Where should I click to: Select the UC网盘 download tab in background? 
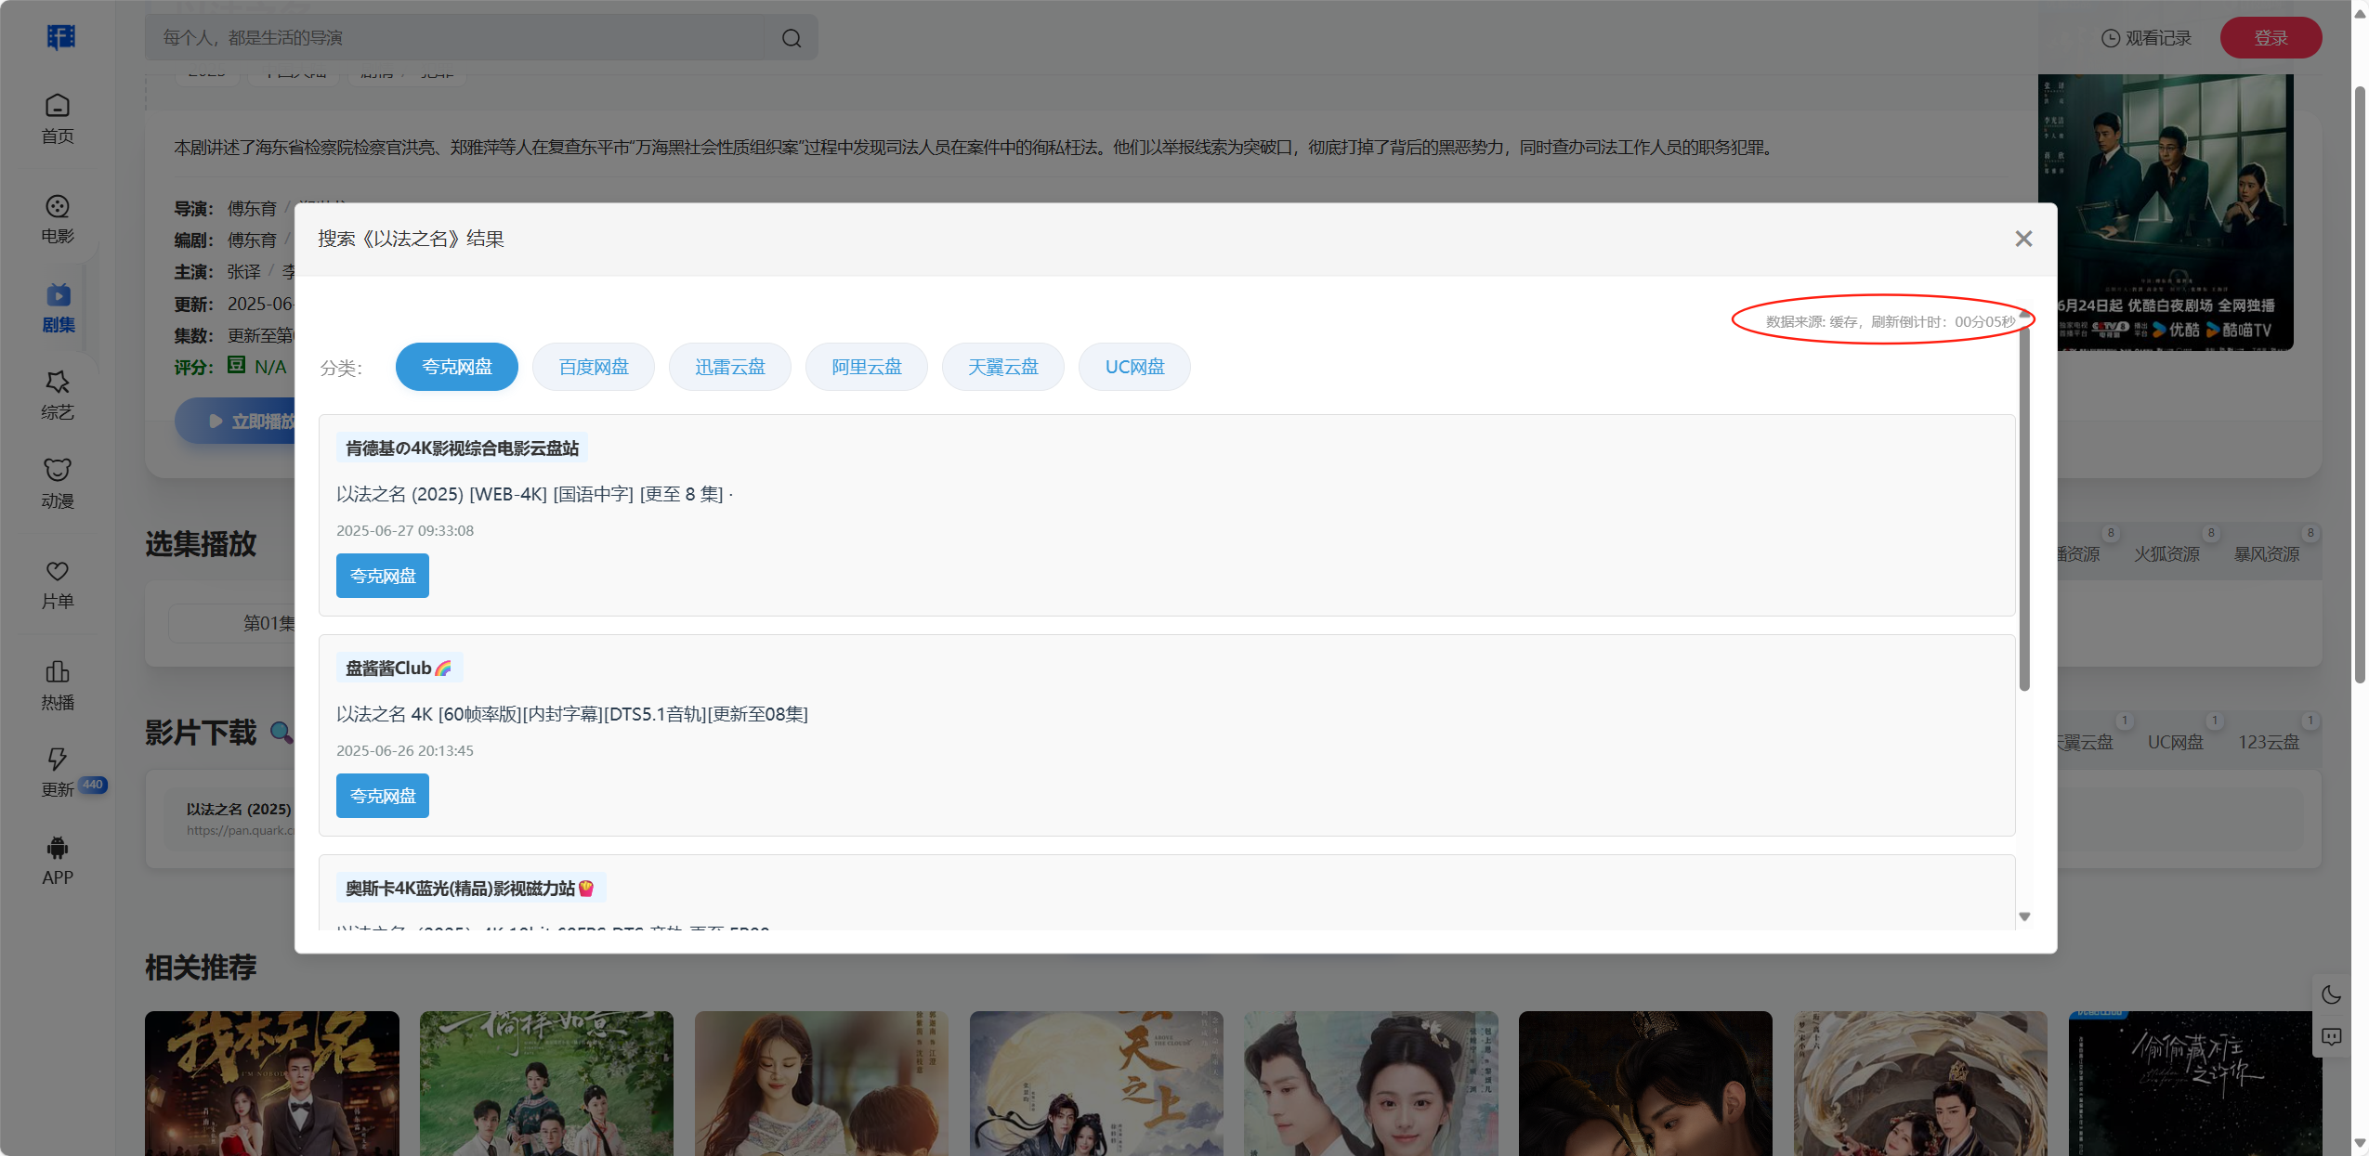click(2175, 742)
